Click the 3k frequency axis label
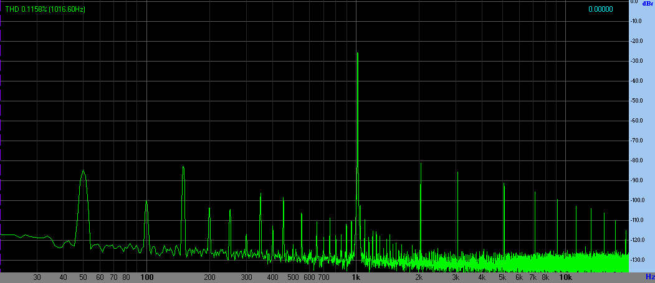Viewport: 655px width, 283px height. coord(456,277)
